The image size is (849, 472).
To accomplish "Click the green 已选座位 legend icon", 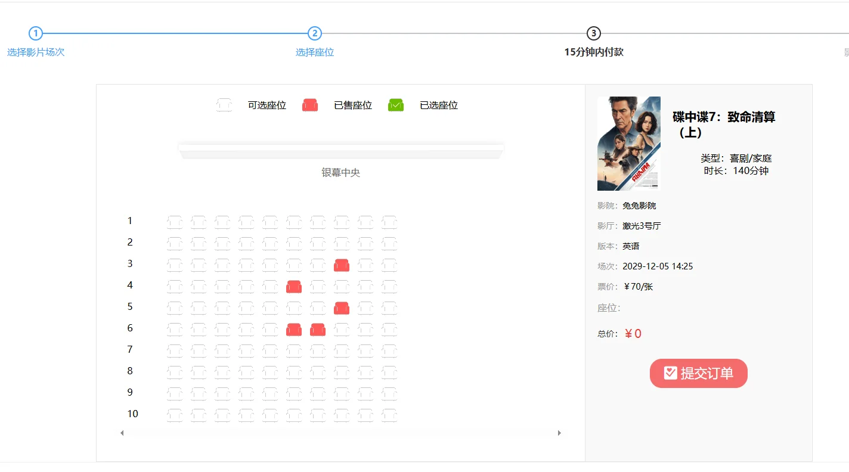I will 395,104.
